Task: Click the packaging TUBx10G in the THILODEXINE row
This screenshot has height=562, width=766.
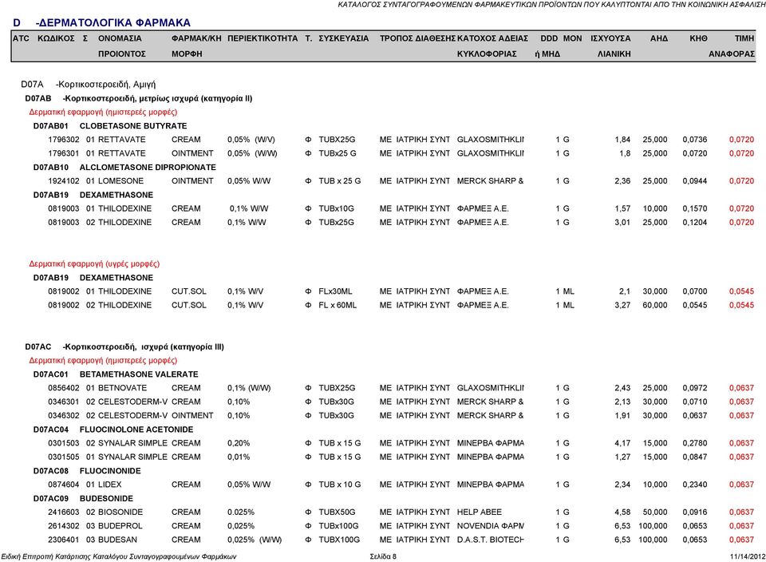Action: coord(336,208)
